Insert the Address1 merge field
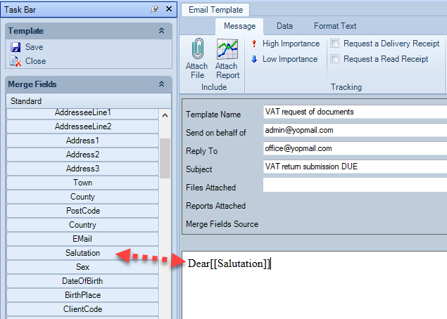Screen dimensions: 447x319 click(82, 141)
